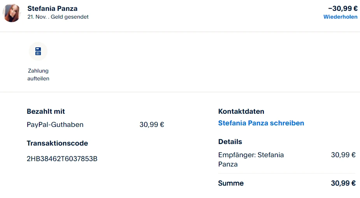Image resolution: width=360 pixels, height=198 pixels.
Task: Click the divider line above Summe
Action: click(x=287, y=173)
